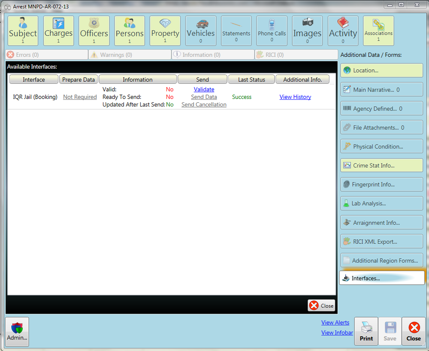Open the Persons section
Viewport: 429px width, 351px height.
point(129,31)
